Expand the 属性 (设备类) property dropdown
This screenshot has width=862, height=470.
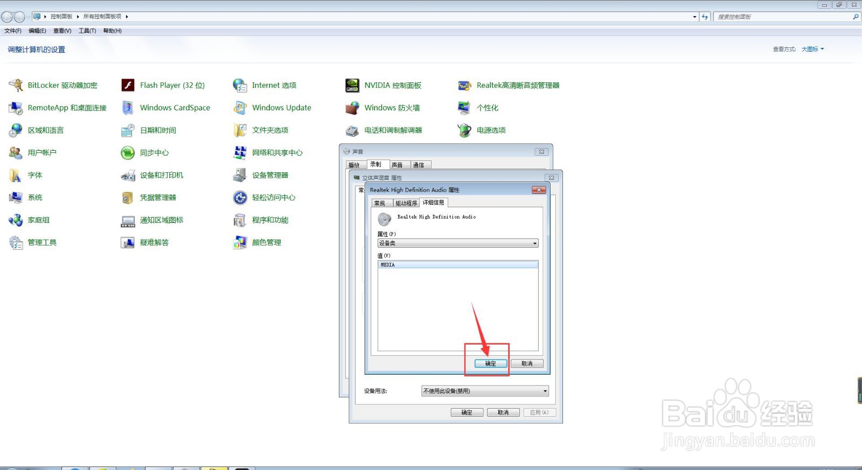pos(458,243)
